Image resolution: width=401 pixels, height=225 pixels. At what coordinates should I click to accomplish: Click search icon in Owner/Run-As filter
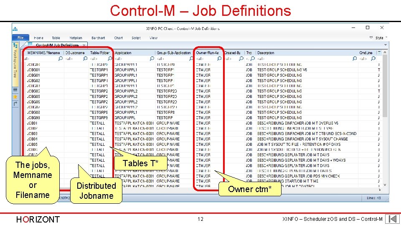pyautogui.click(x=219, y=58)
